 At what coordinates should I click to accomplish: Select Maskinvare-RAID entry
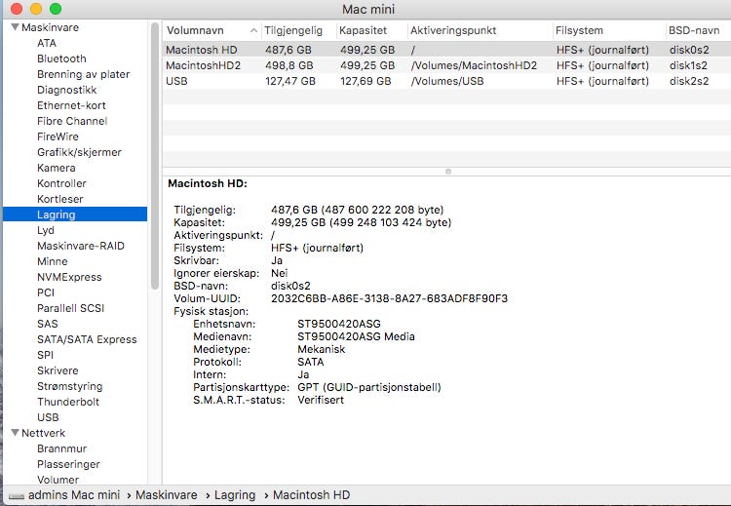(x=81, y=246)
